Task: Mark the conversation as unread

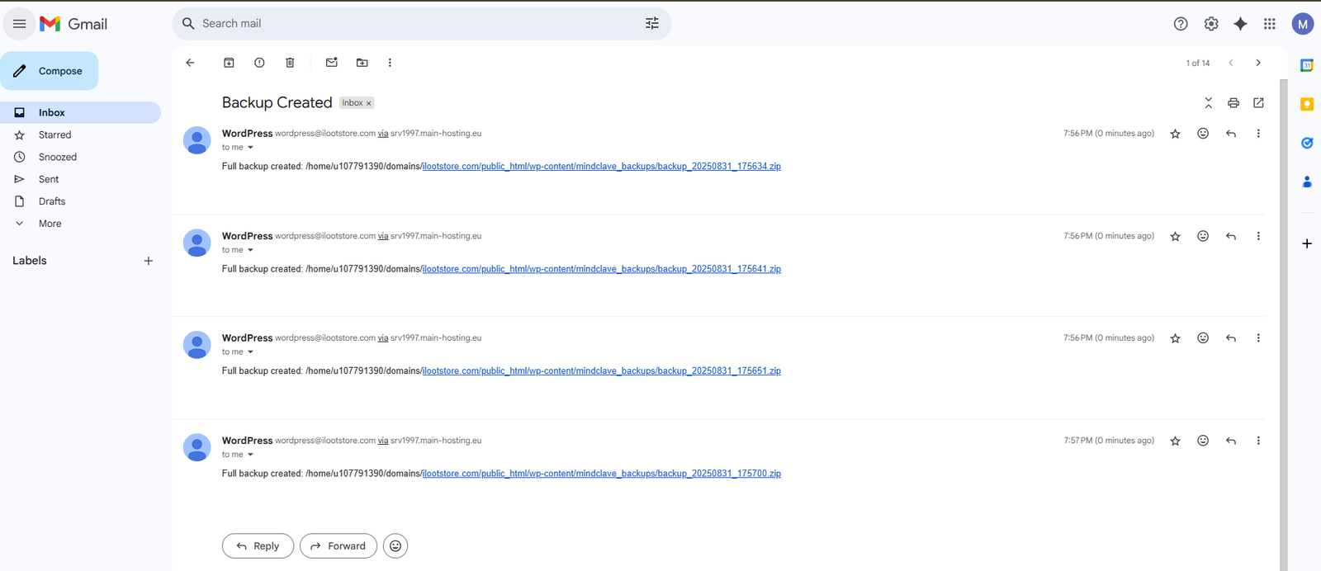Action: click(332, 63)
